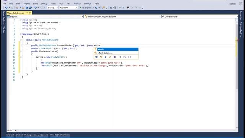Click the Find in Files toolbar icon
Image resolution: width=245 pixels, height=138 pixels.
click(x=103, y=8)
